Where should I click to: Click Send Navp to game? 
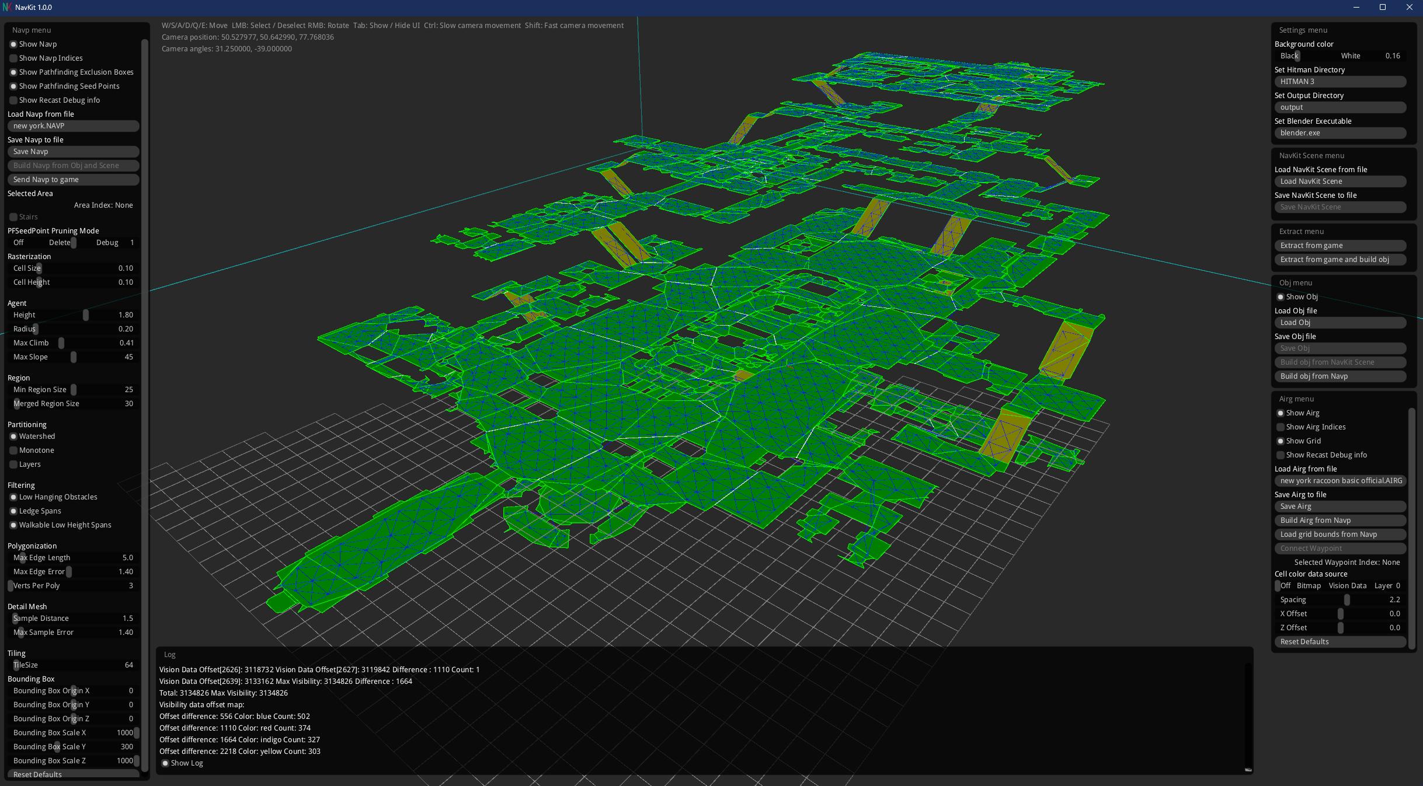pos(73,180)
